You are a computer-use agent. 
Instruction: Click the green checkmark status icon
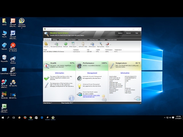[47, 78]
